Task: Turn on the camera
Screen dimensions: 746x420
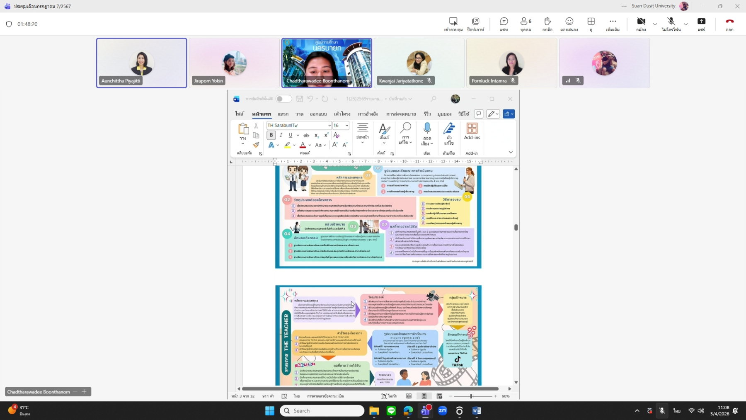Action: 641,24
